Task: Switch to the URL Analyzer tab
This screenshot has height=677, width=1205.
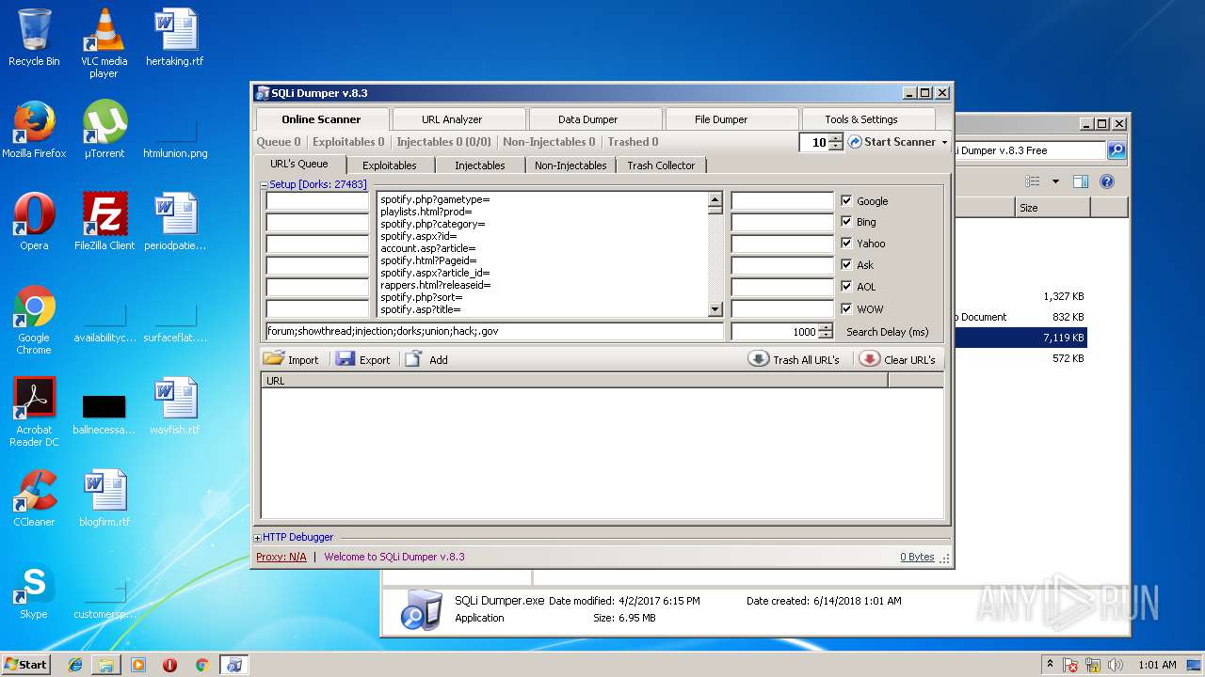Action: point(452,119)
